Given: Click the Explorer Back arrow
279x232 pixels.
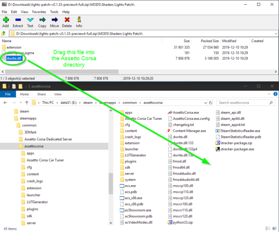Looking at the screenshot, I should pyautogui.click(x=5, y=103).
